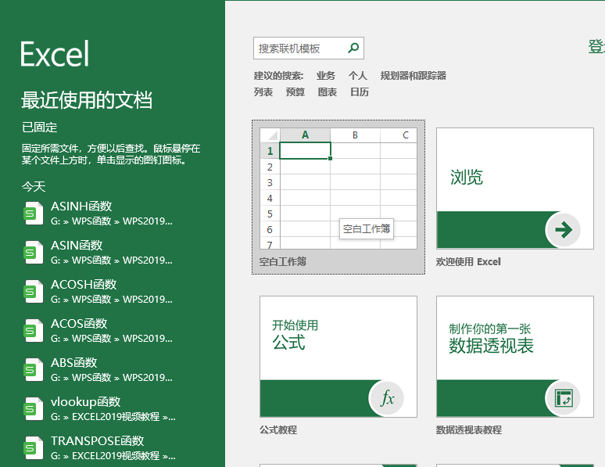The image size is (605, 467).
Task: Search suggested category 图表
Action: (x=328, y=92)
